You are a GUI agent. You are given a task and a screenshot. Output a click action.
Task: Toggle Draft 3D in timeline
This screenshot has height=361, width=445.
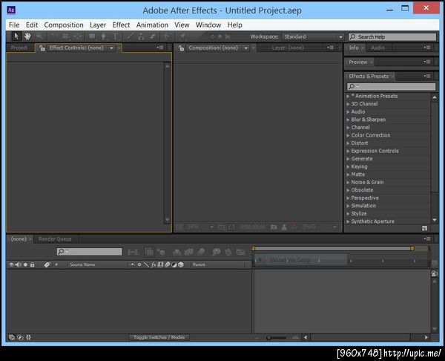tap(161, 252)
